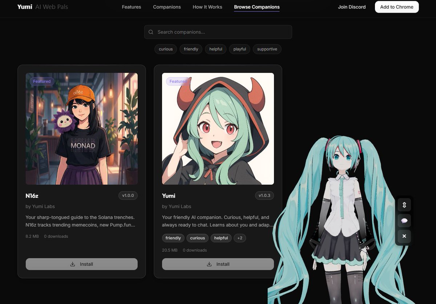
Task: Go to How It Works
Action: coord(207,7)
